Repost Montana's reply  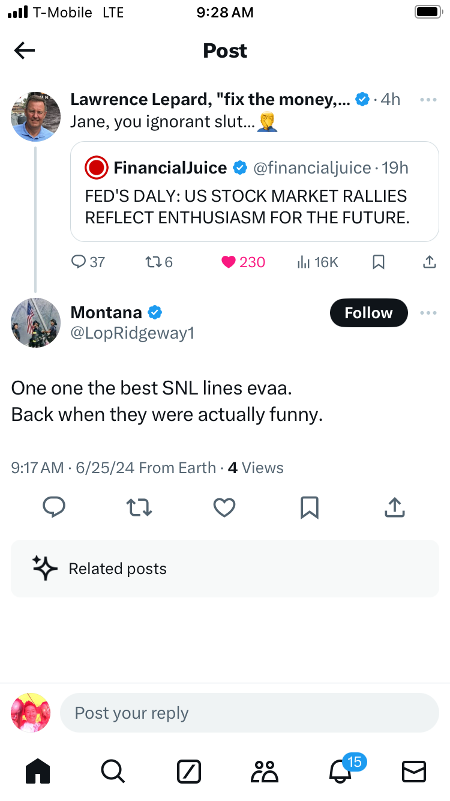point(140,508)
